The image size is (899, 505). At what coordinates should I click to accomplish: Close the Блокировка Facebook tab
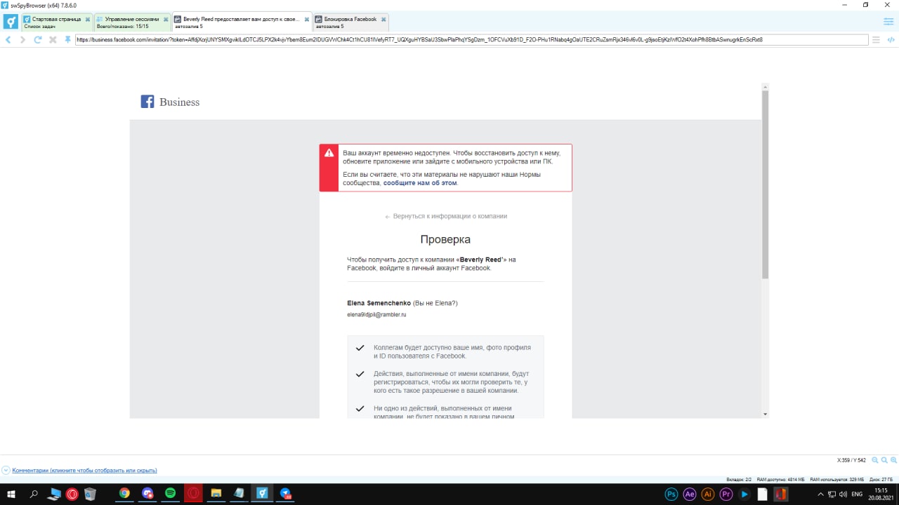click(x=383, y=20)
